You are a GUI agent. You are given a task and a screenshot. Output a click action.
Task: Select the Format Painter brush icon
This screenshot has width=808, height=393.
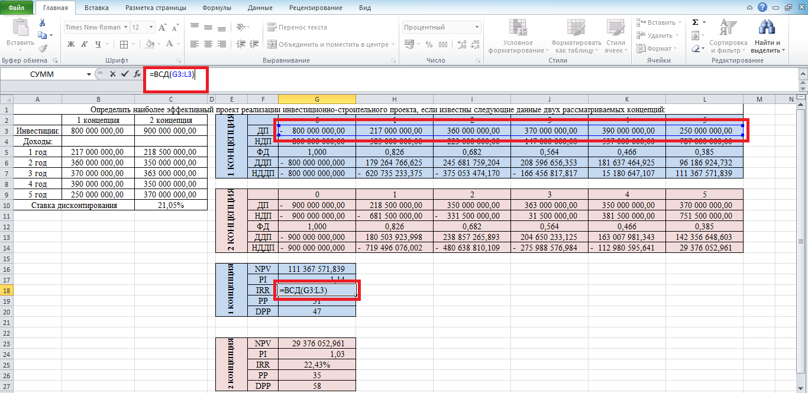[x=42, y=48]
